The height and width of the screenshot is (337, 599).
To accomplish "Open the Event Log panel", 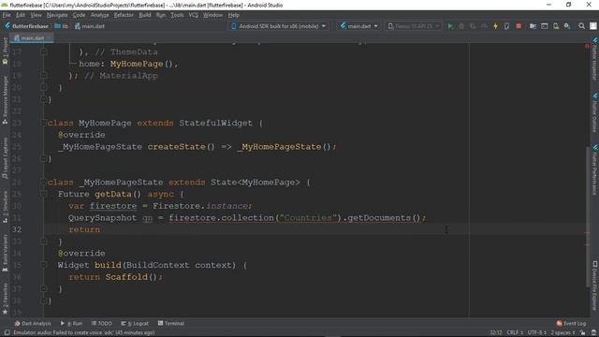I will (x=571, y=323).
